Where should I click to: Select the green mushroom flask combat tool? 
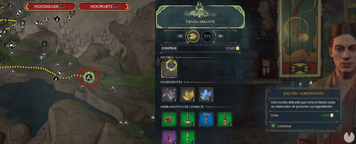187,119
